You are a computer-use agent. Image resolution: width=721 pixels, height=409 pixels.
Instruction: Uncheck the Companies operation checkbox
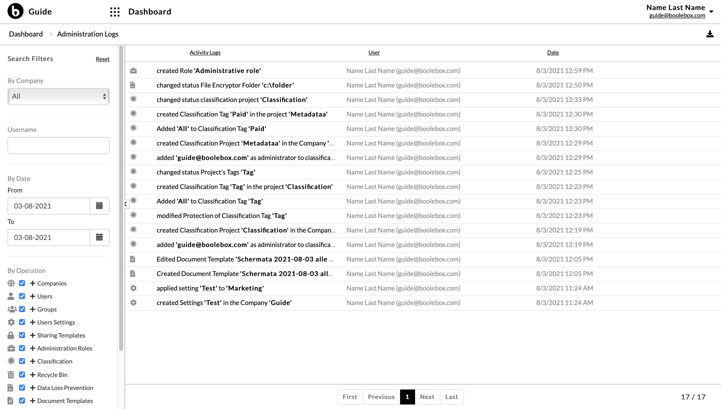[x=22, y=283]
